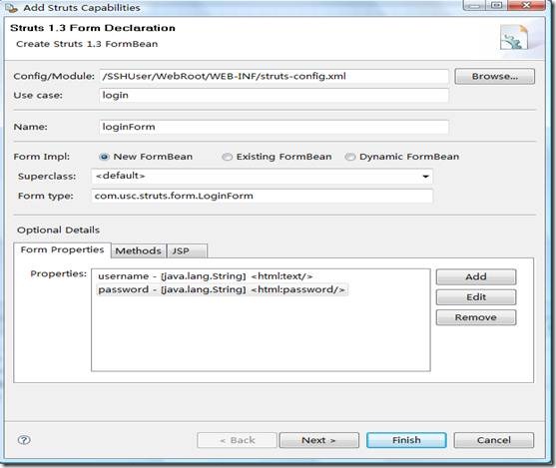The width and height of the screenshot is (556, 468).
Task: Click the Finish button
Action: (406, 440)
